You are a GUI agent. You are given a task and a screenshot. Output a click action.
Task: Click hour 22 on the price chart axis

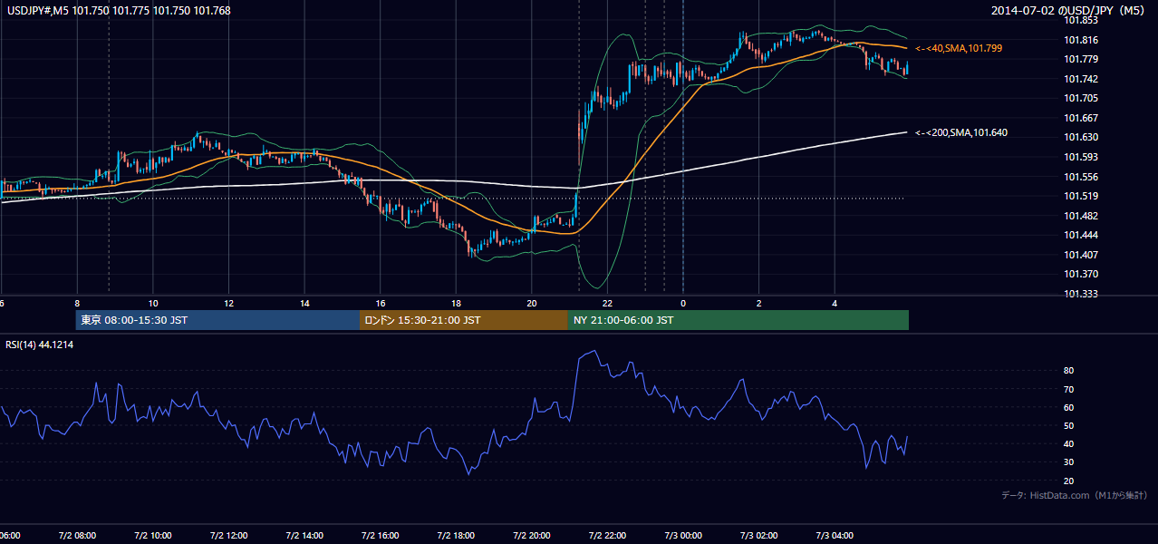607,304
